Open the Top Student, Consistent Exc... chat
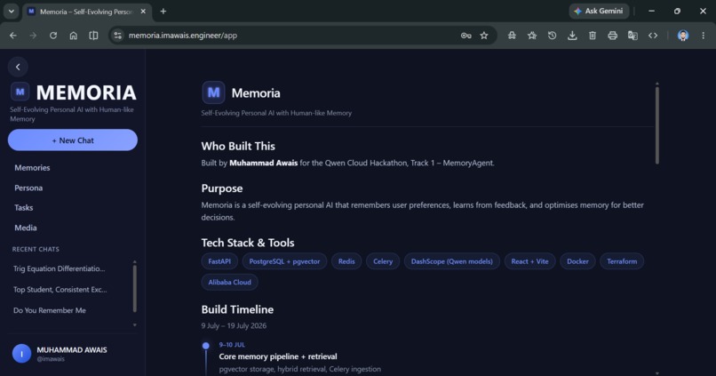 [x=60, y=290]
